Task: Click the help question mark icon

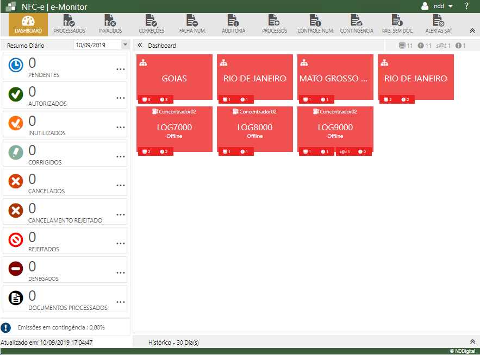Action: pyautogui.click(x=466, y=7)
